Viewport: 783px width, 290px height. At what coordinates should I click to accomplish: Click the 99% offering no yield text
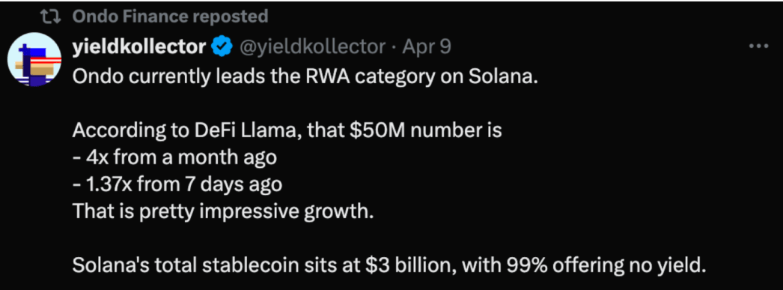click(x=606, y=265)
